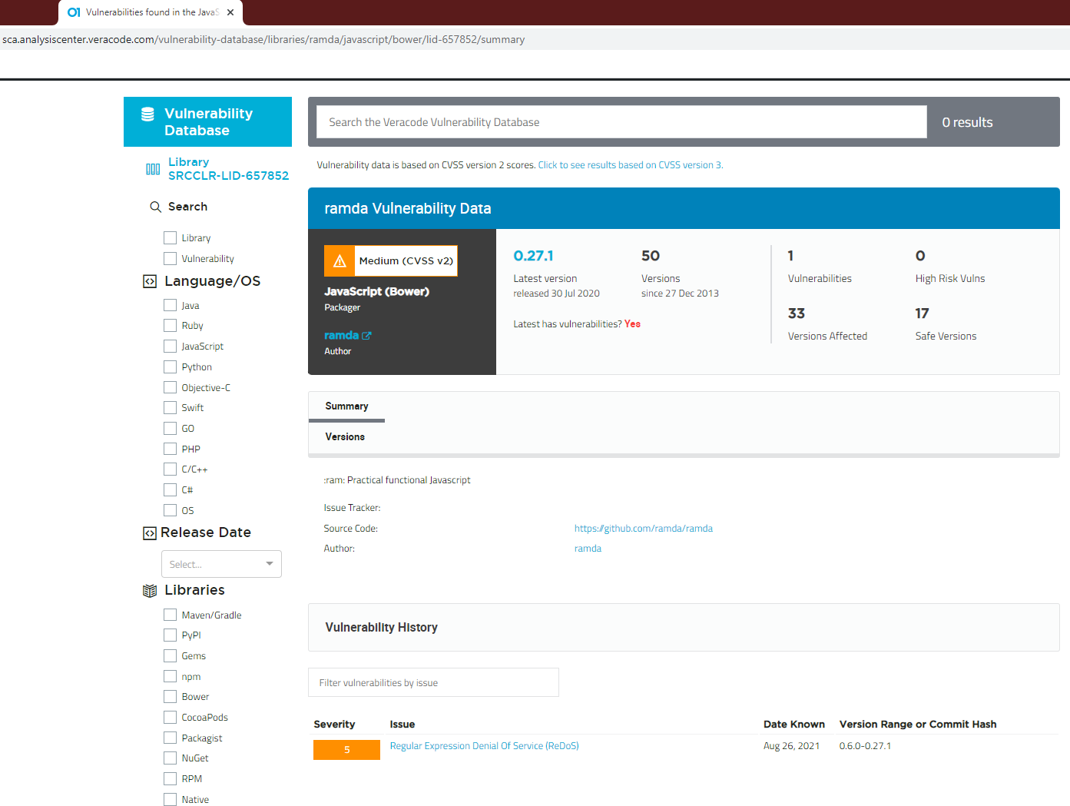The height and width of the screenshot is (806, 1070).
Task: Click the Language/OS code bracket icon
Action: click(150, 281)
